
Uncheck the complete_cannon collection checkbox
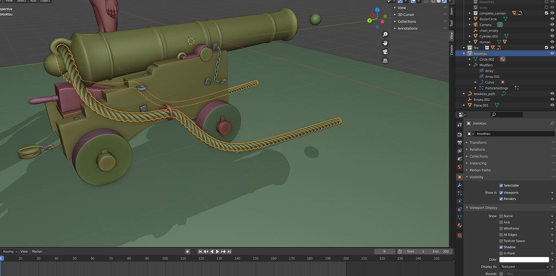point(546,13)
